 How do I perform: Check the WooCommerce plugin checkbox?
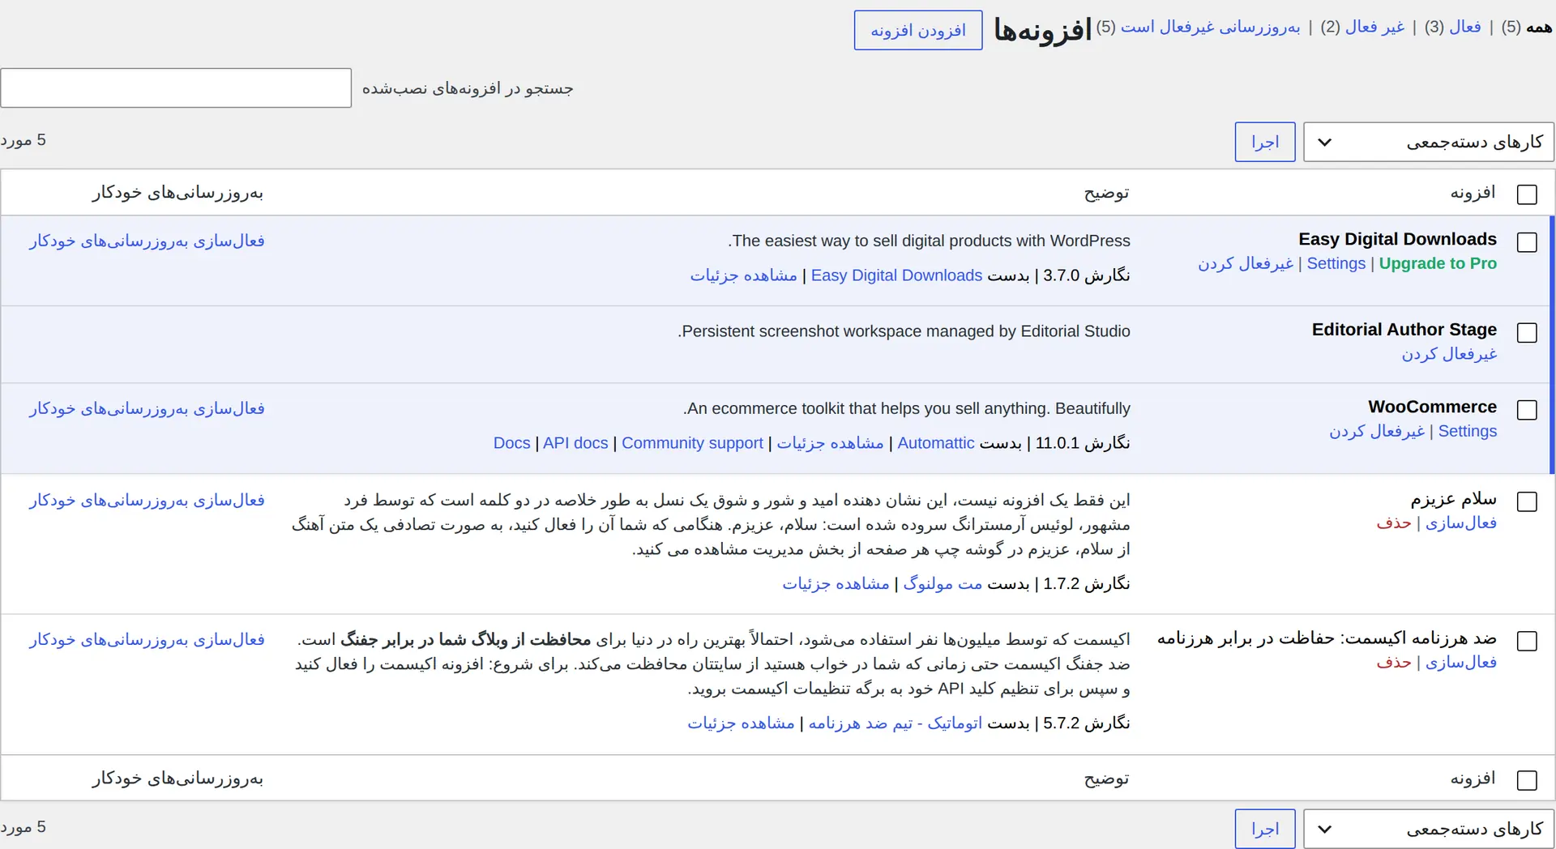(1527, 410)
